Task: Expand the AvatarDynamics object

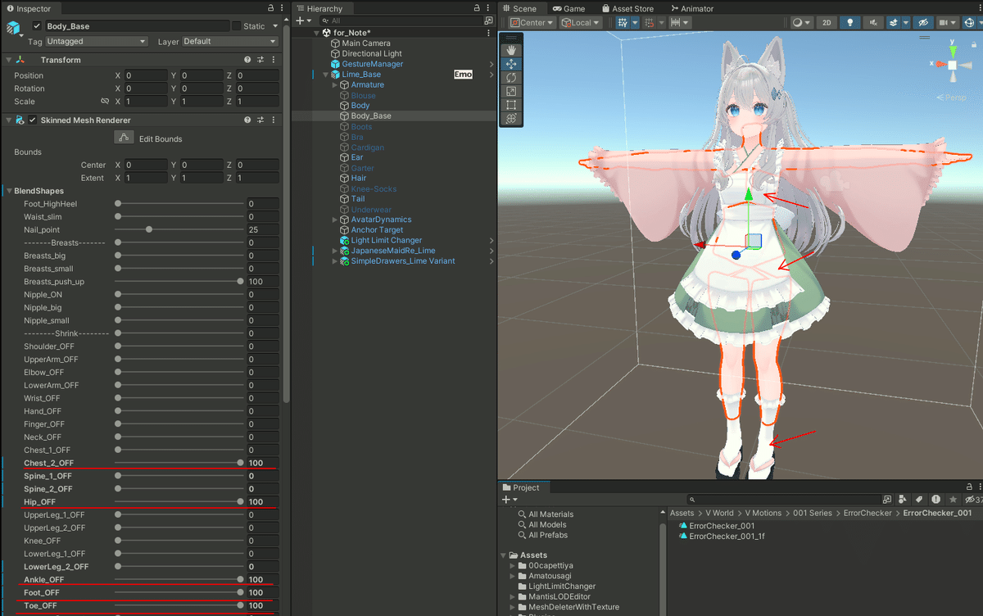Action: (334, 220)
